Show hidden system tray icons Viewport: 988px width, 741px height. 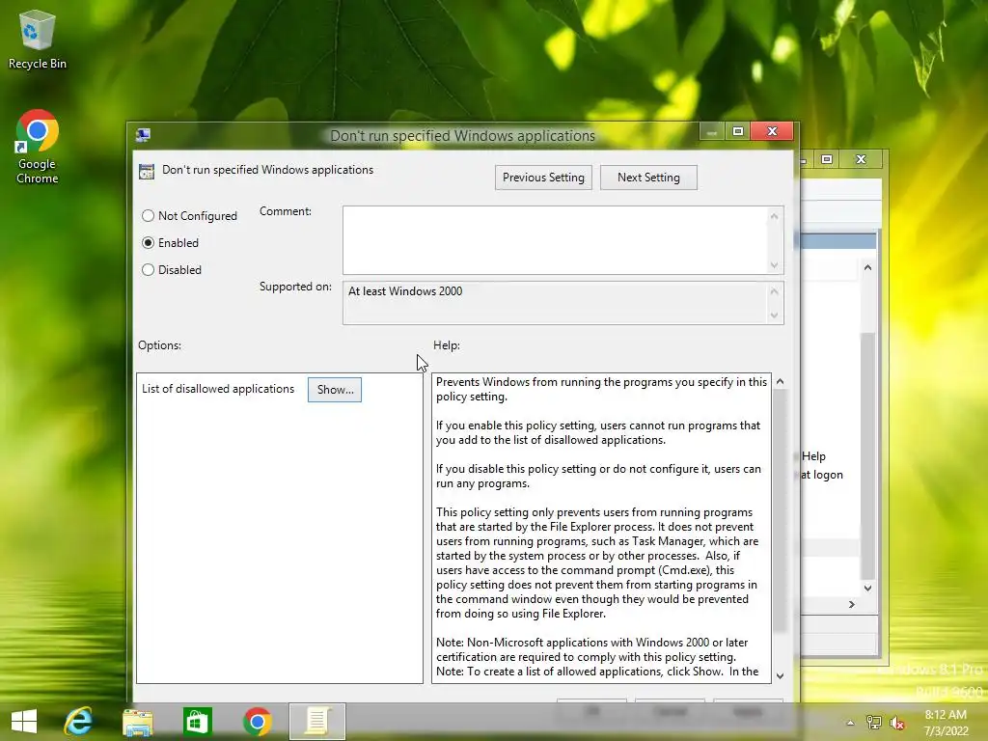coord(850,723)
